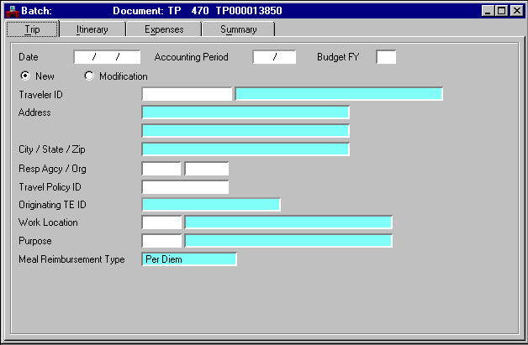This screenshot has width=528, height=345.
Task: Click the Date input field
Action: (107, 57)
